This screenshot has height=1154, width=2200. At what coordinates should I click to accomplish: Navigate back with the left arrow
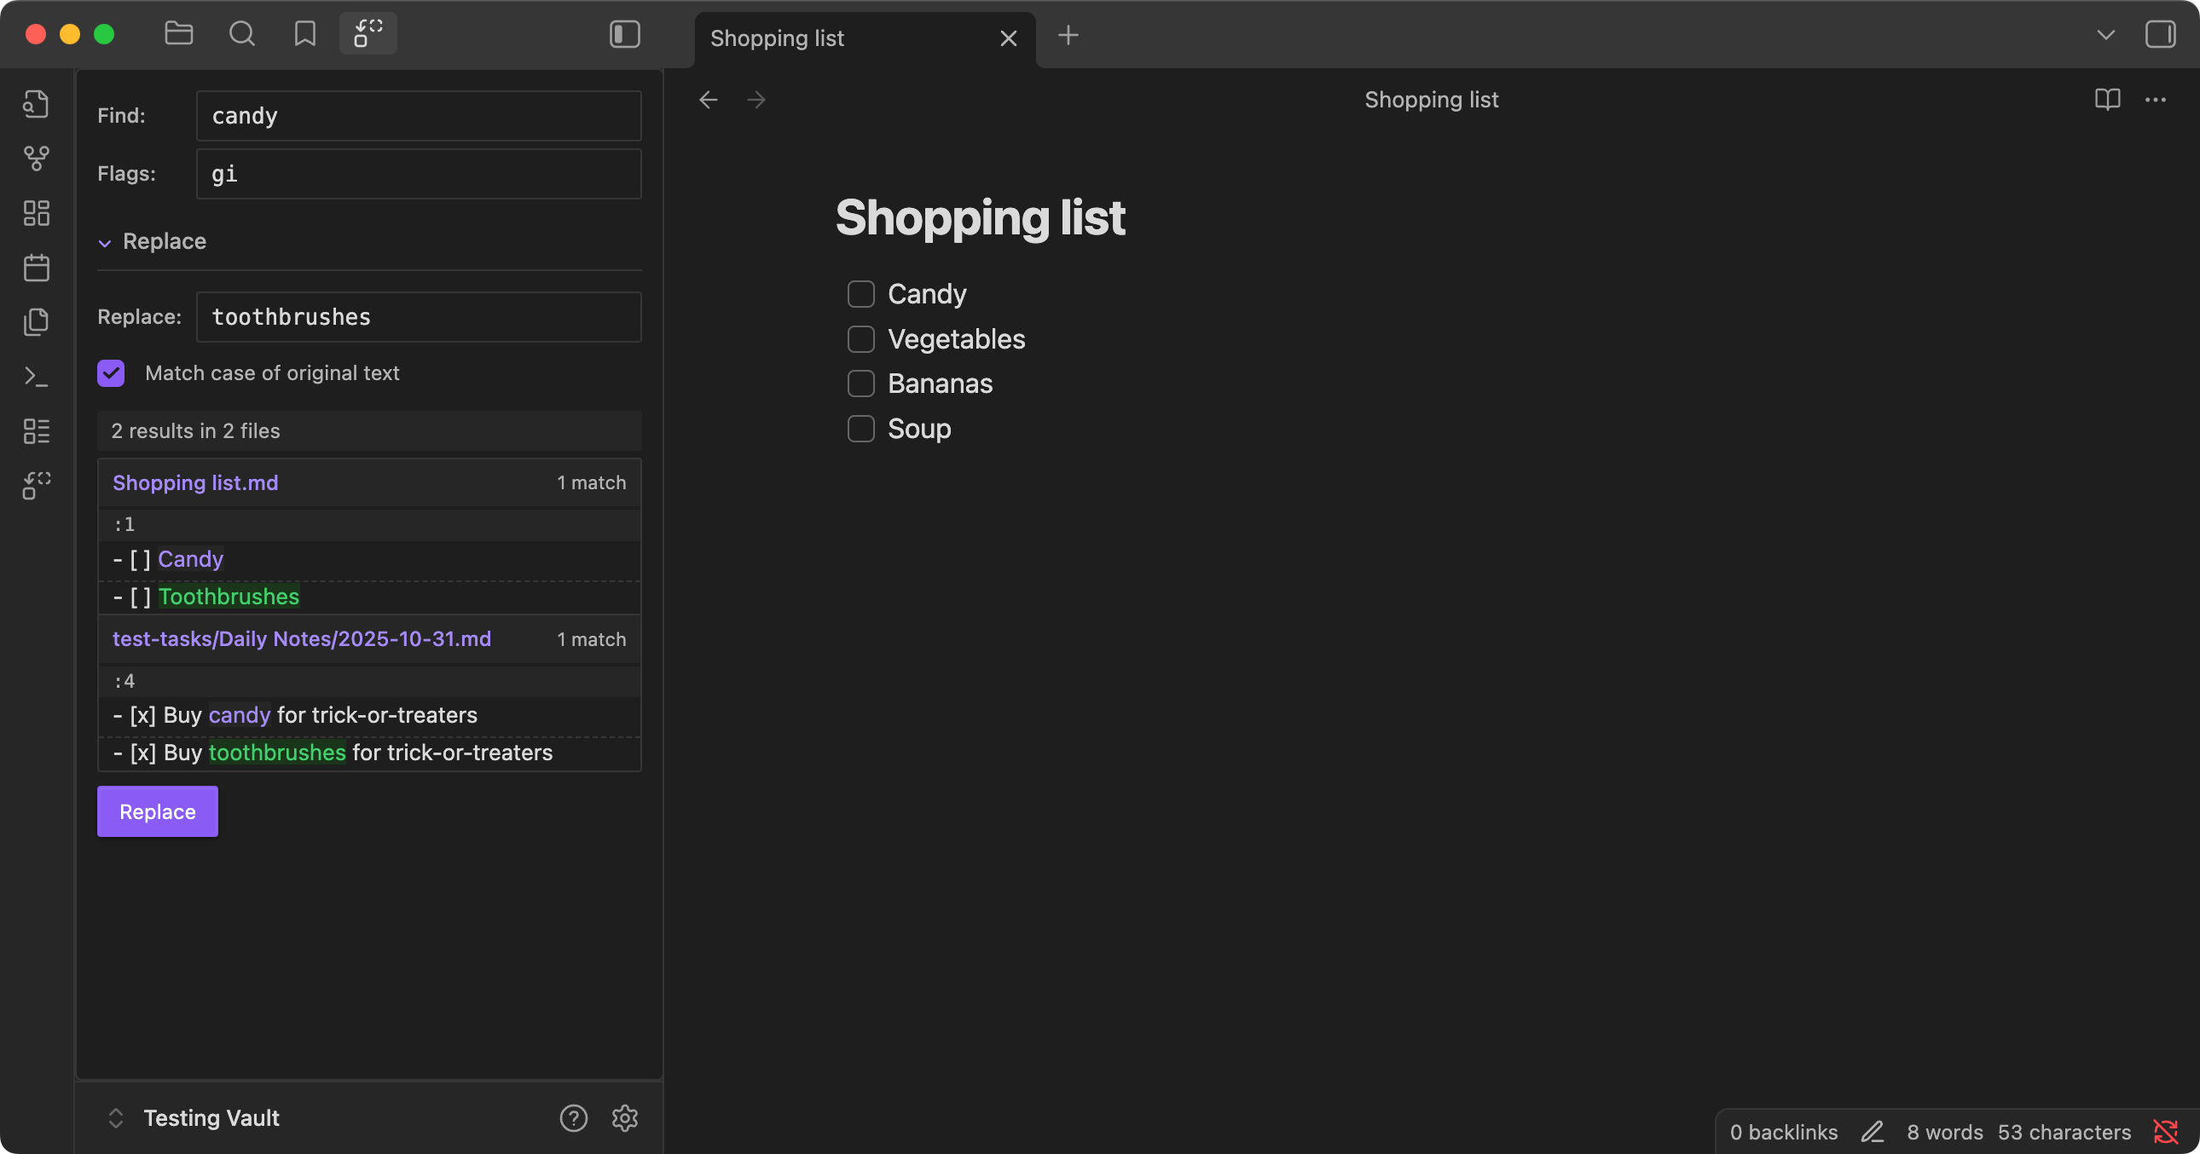point(708,100)
